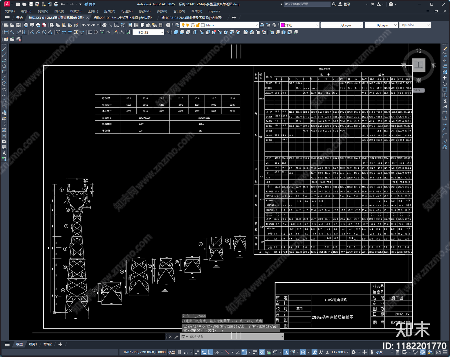Click the 上 face of the ViewCube
Screen dimensions: 450x357
tap(419, 65)
